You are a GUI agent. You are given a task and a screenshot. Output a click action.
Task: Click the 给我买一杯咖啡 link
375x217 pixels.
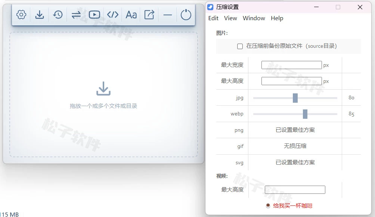(x=293, y=206)
